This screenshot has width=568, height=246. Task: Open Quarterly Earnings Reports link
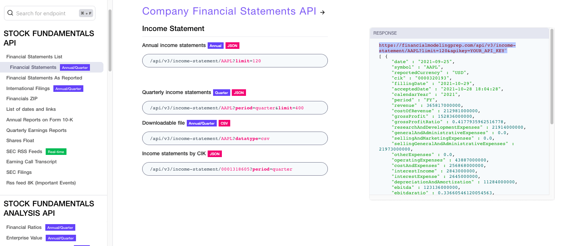point(37,130)
